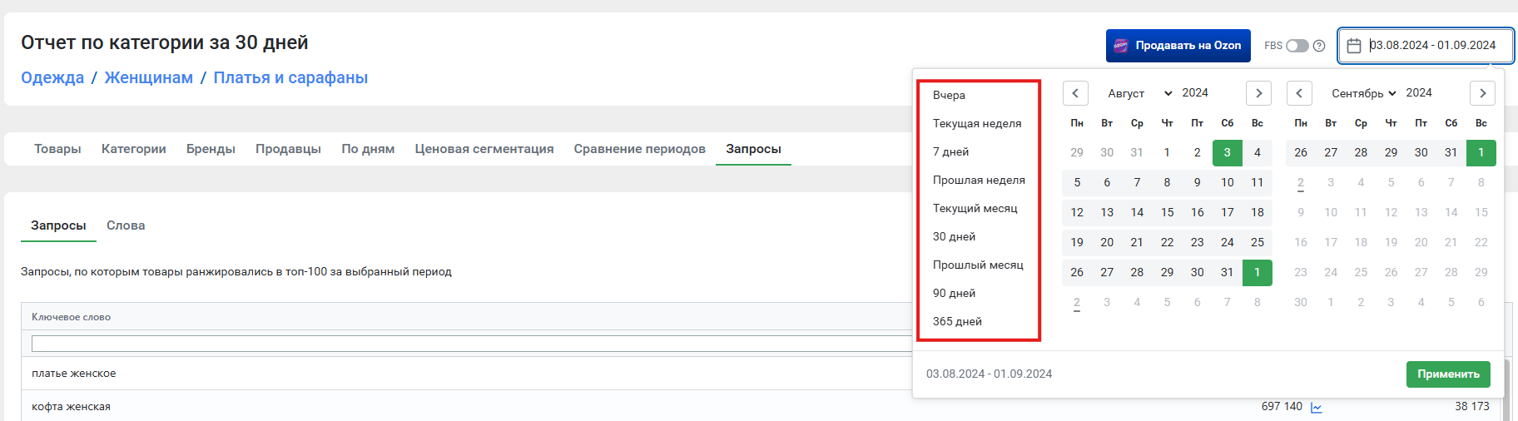
Task: Switch to the Продавцы tab
Action: (288, 149)
